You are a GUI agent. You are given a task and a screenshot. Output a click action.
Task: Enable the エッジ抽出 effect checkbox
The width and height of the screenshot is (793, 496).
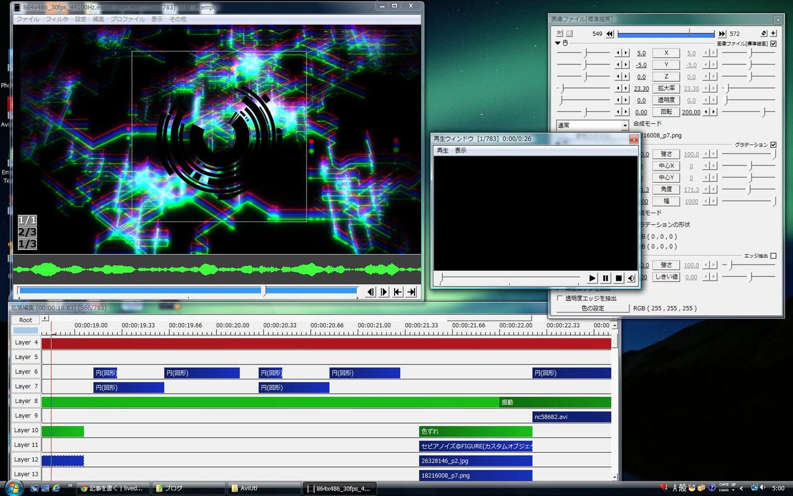(773, 256)
